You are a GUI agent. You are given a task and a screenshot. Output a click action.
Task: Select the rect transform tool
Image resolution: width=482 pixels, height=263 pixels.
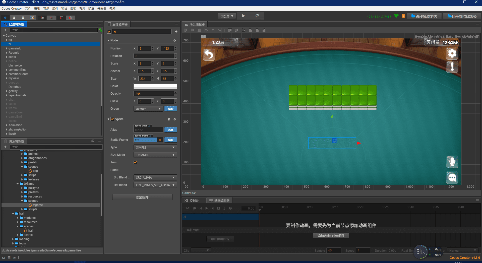point(32,18)
